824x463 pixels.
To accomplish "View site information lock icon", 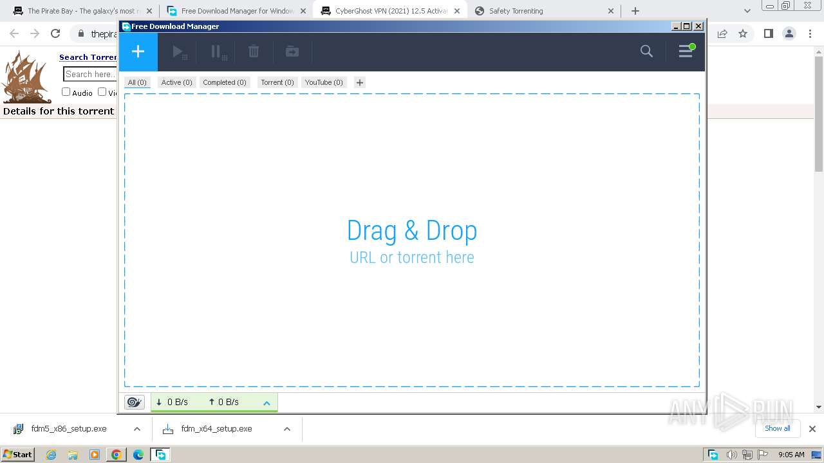I will (80, 34).
